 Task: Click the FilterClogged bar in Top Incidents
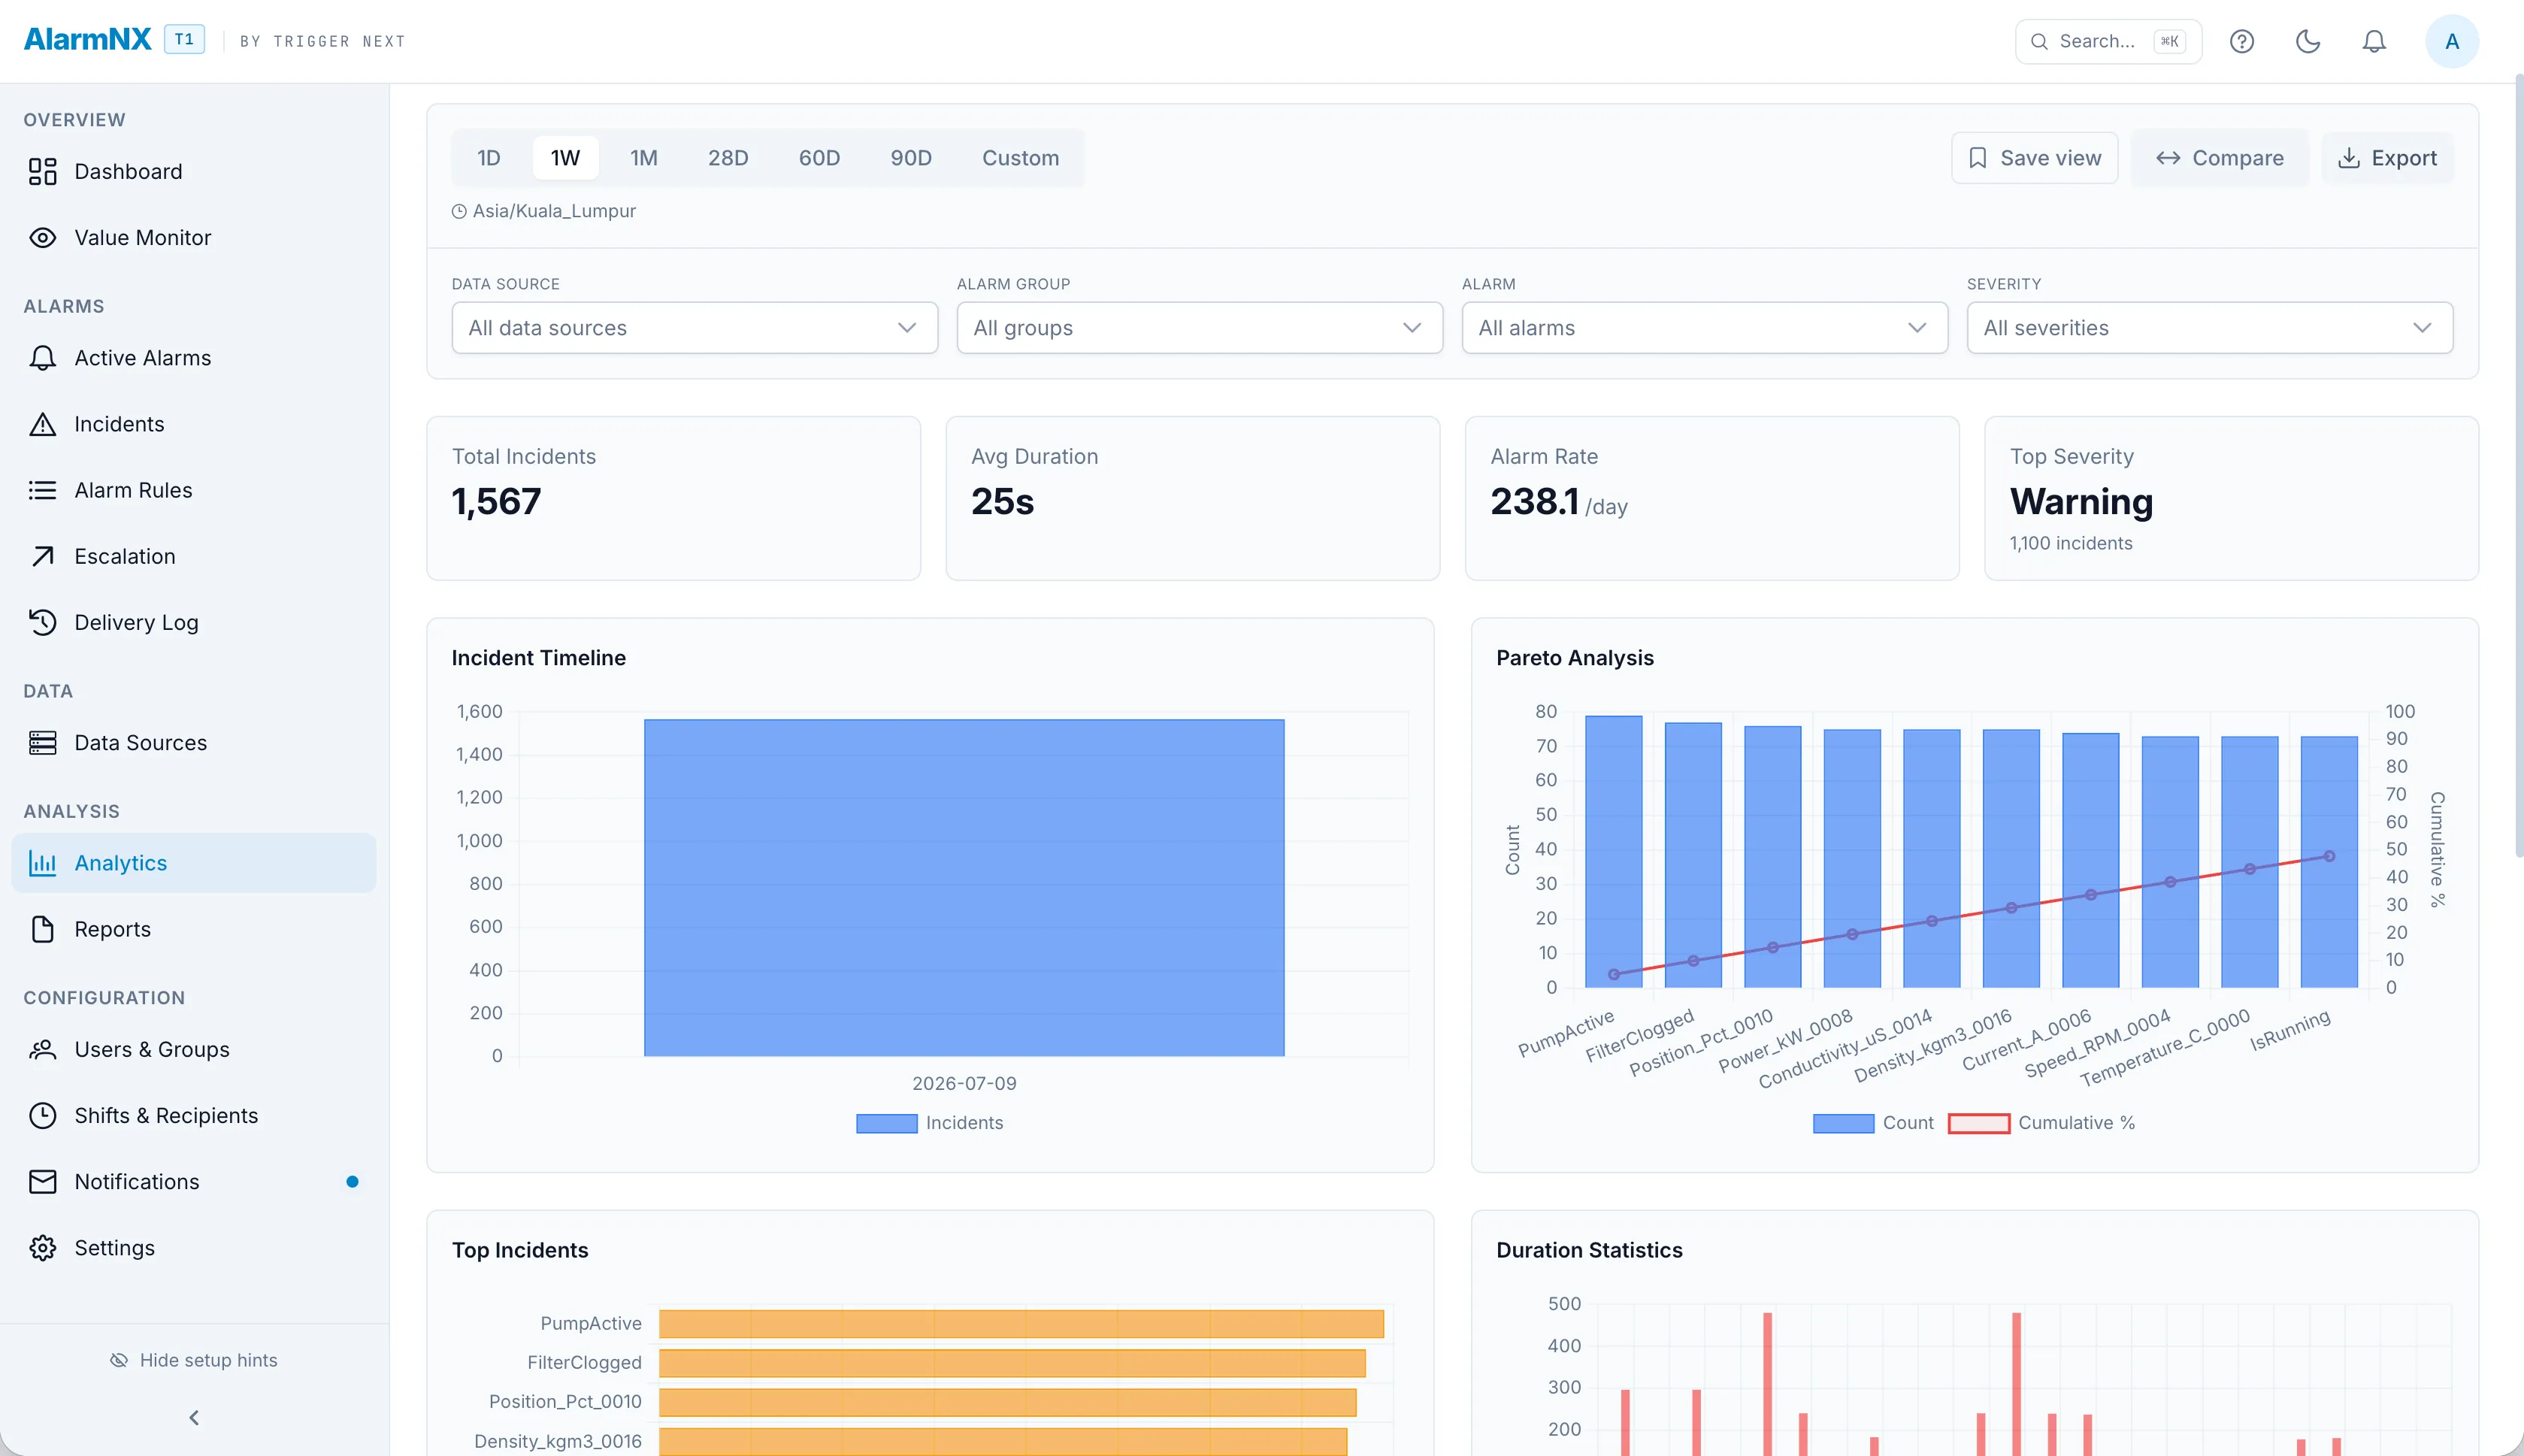click(1012, 1363)
